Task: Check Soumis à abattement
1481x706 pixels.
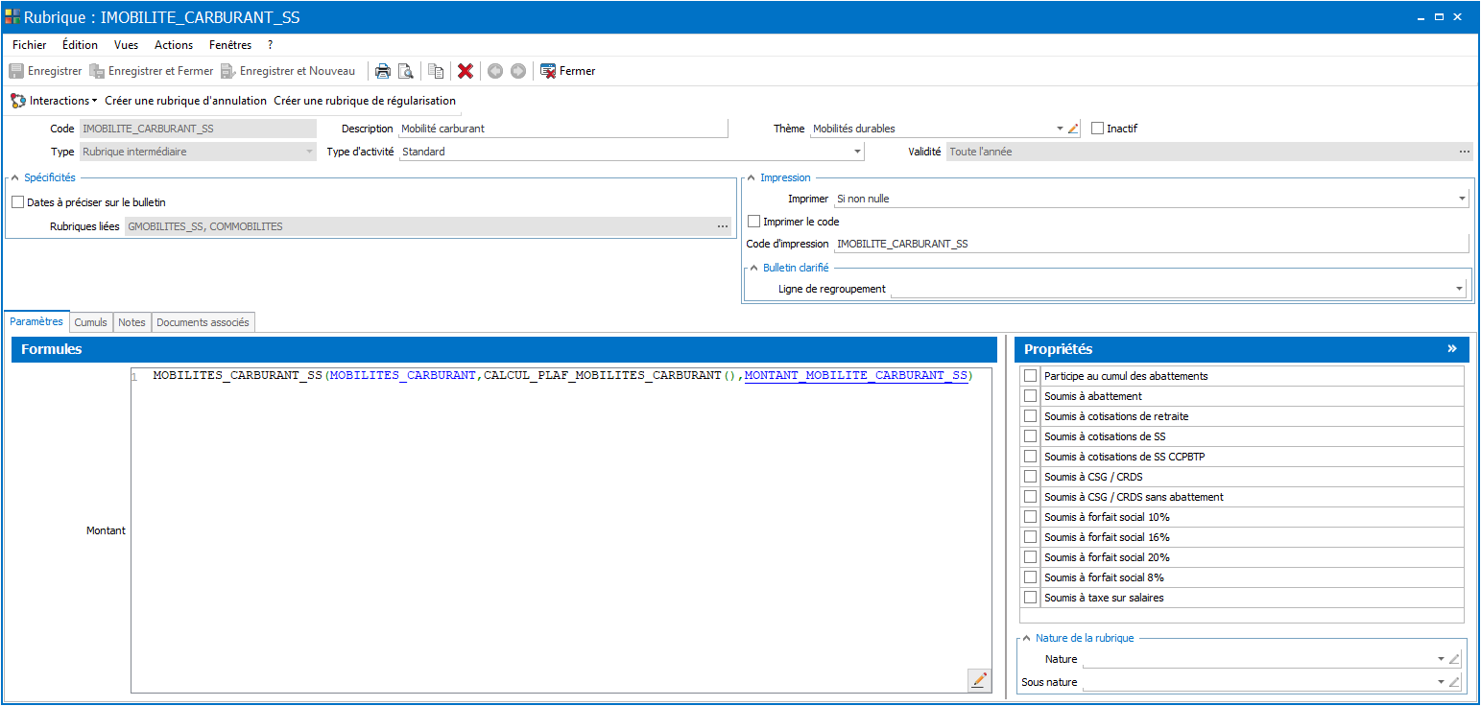Action: pos(1030,396)
